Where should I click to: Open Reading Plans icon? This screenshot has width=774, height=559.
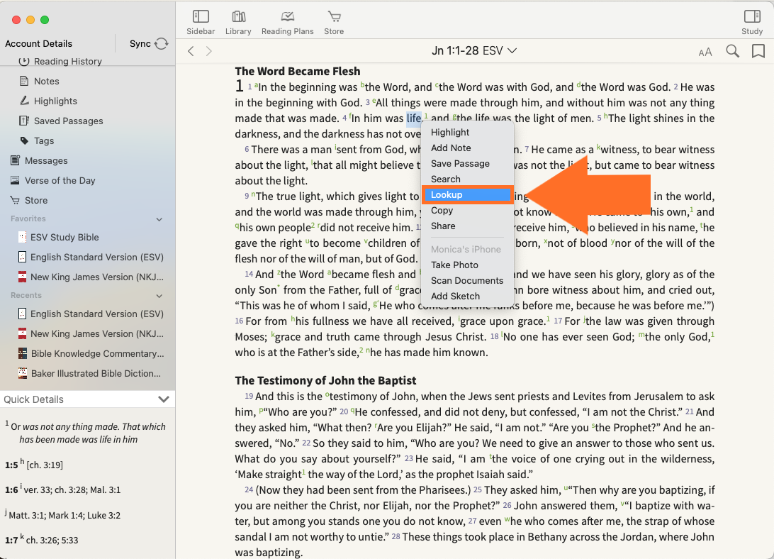click(x=287, y=17)
